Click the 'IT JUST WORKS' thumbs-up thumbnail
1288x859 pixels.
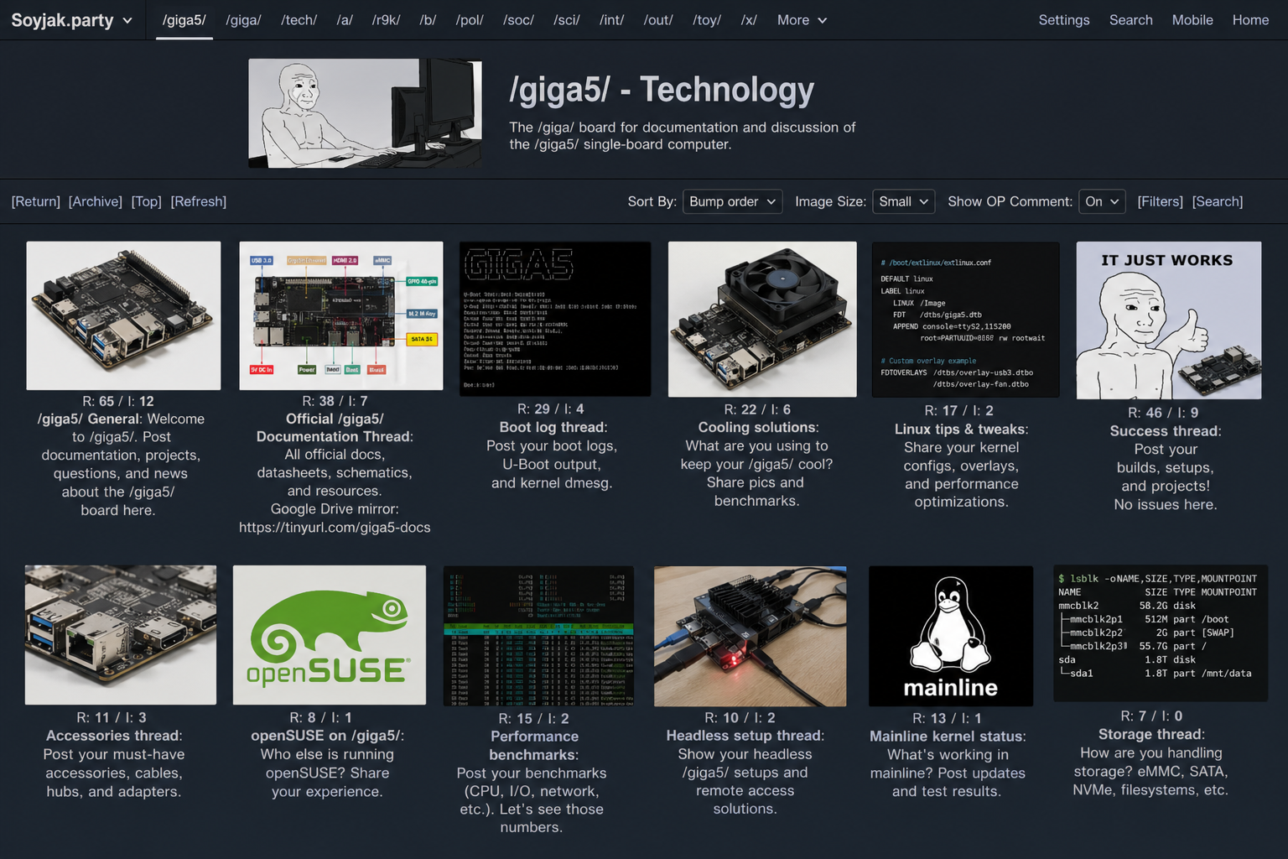pos(1168,320)
